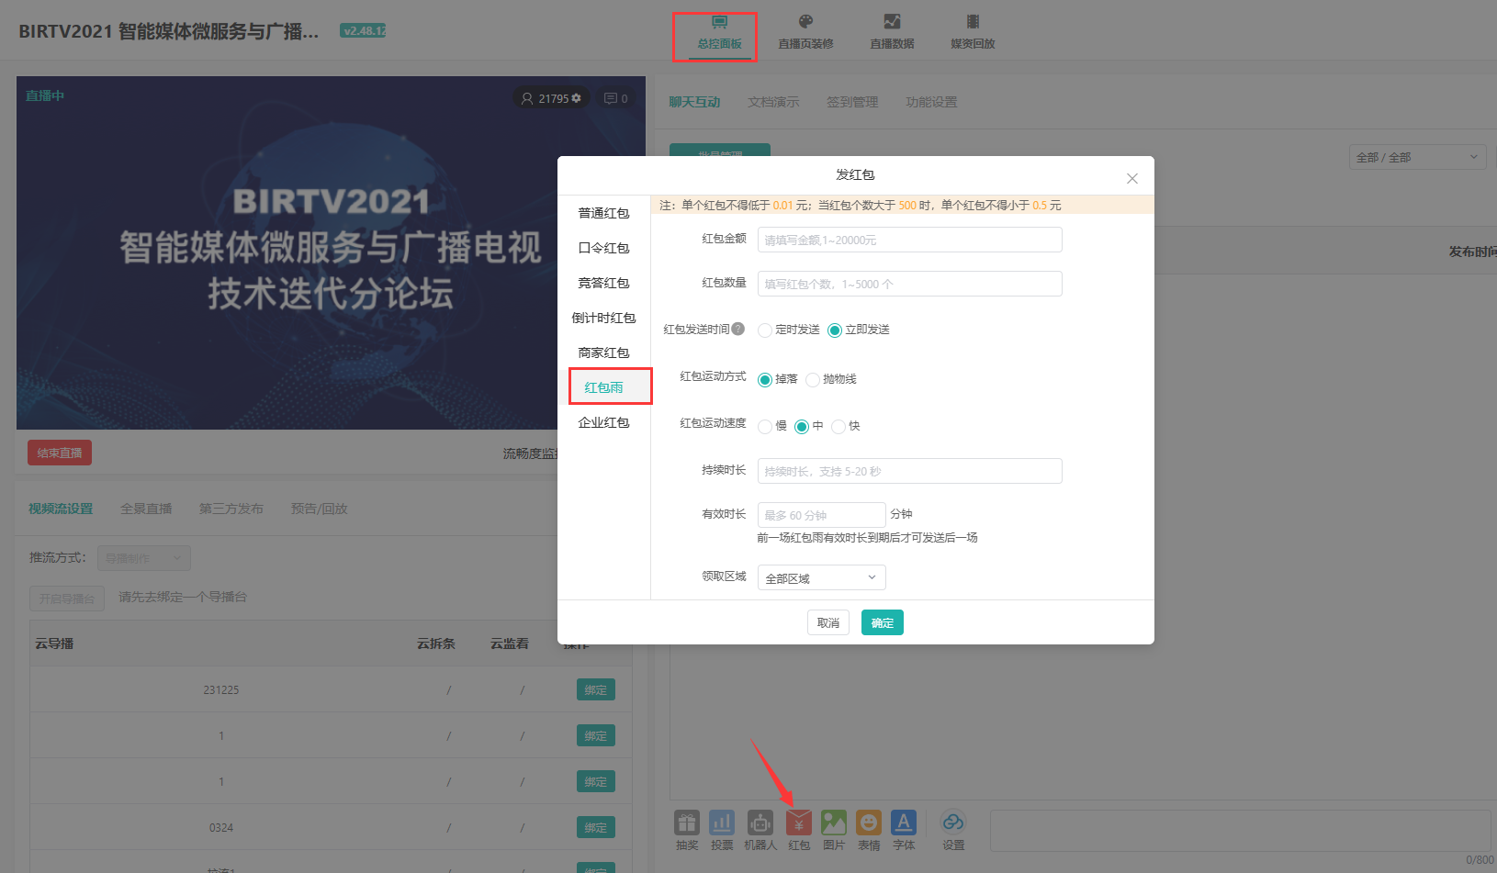The height and width of the screenshot is (873, 1497).
Task: Select the 抛物线 motion radio option
Action: pyautogui.click(x=813, y=380)
